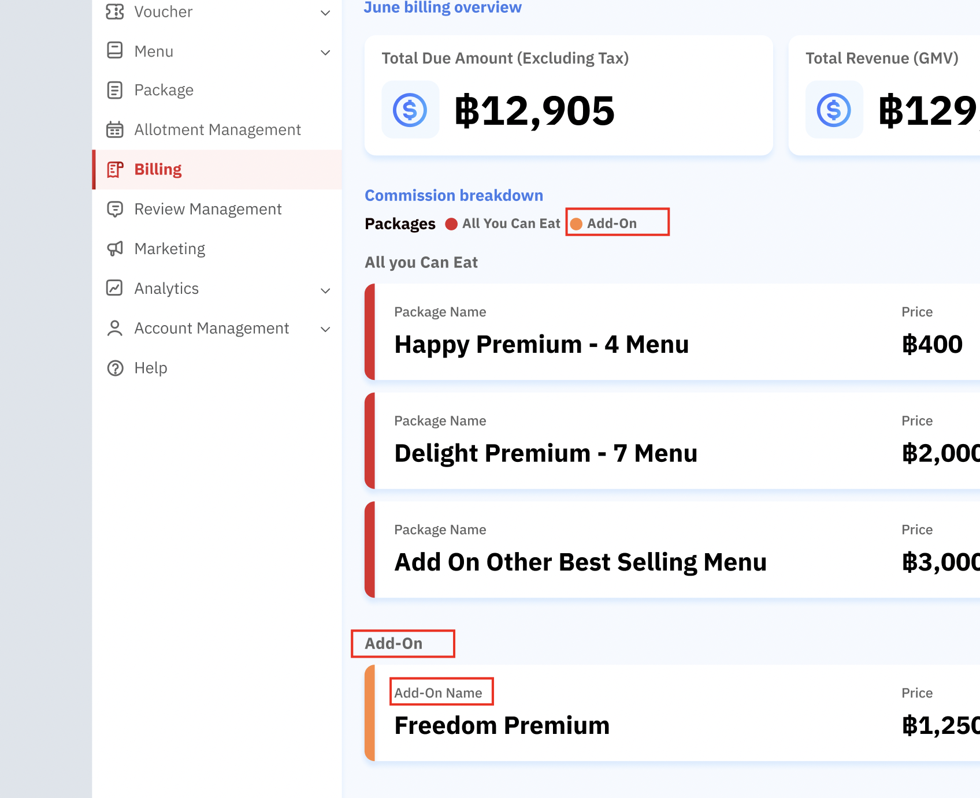Expand the Account Management chevron

pyautogui.click(x=325, y=329)
